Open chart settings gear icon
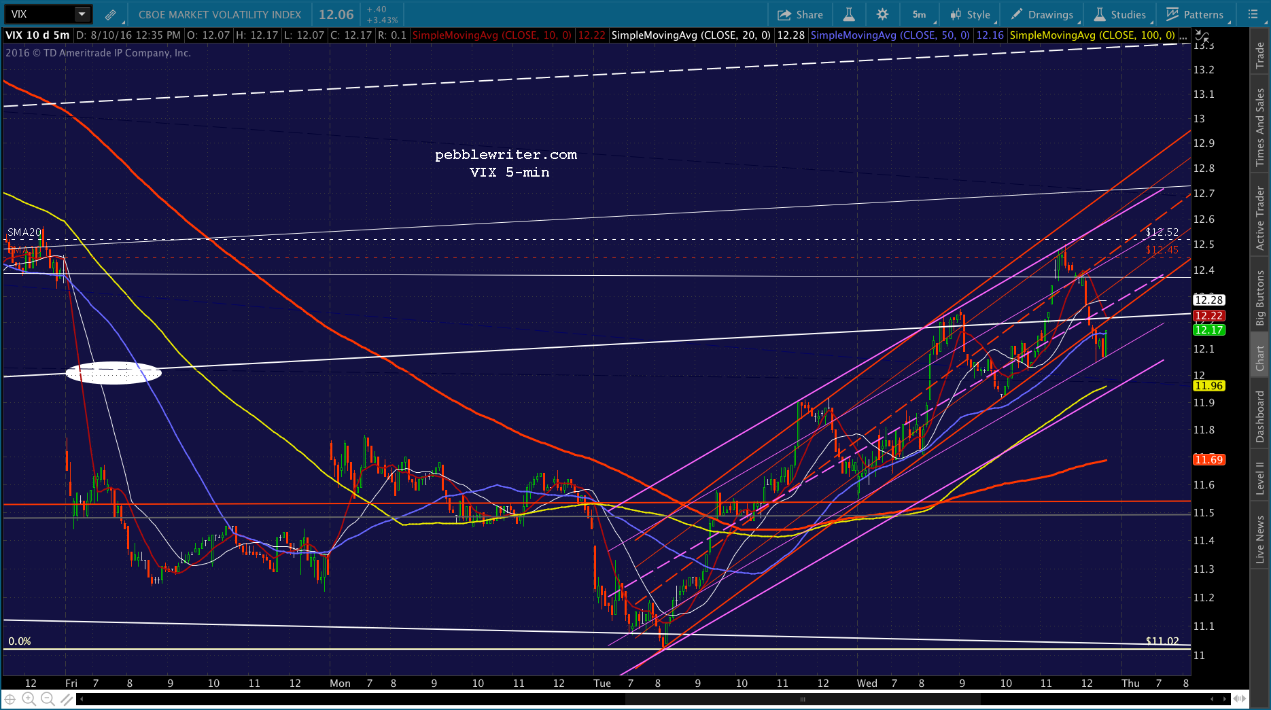The height and width of the screenshot is (710, 1271). click(882, 14)
